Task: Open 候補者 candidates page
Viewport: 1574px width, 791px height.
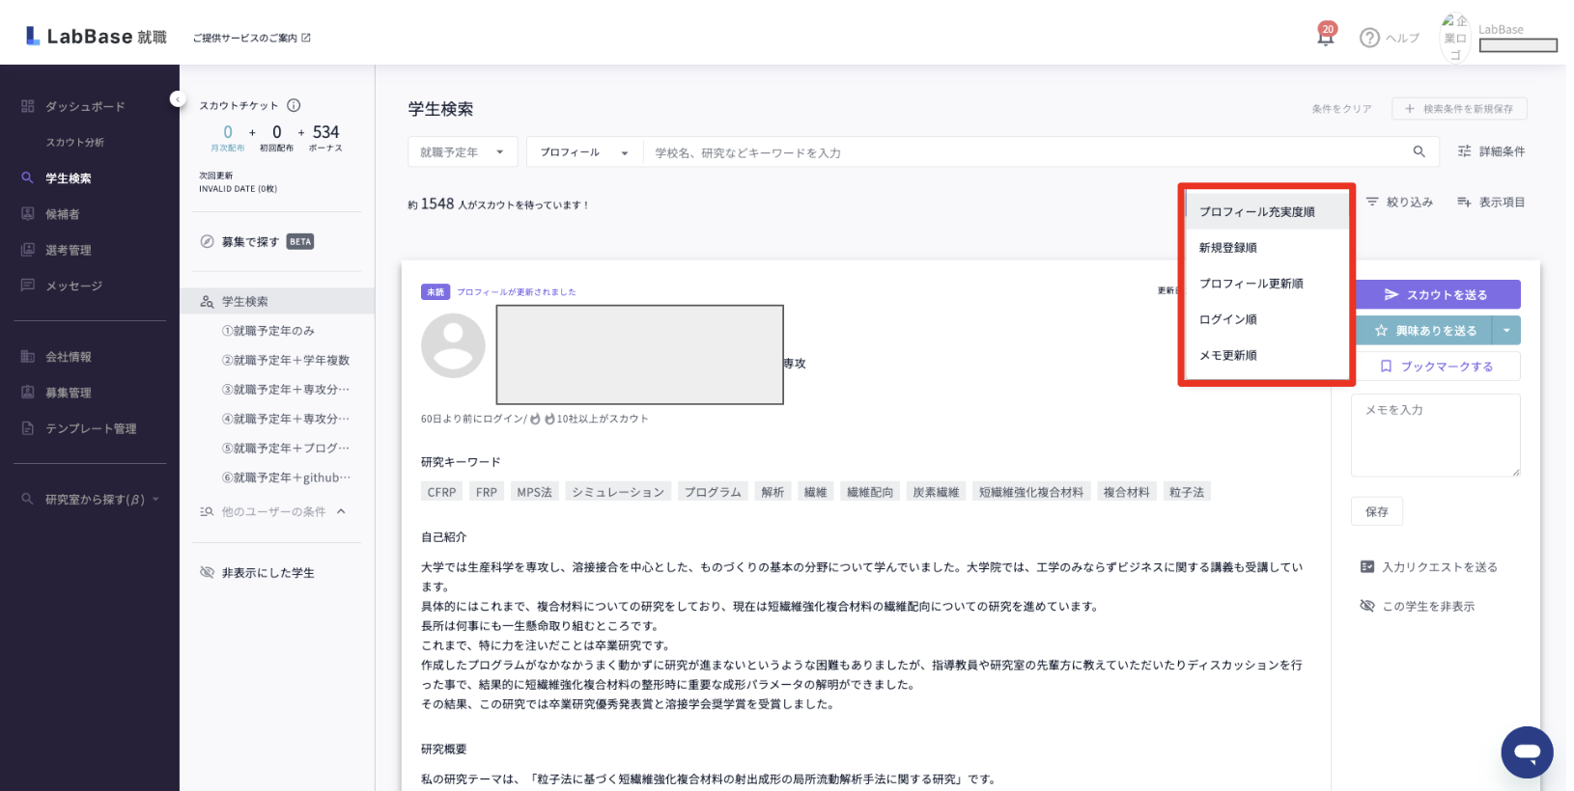Action: click(62, 214)
